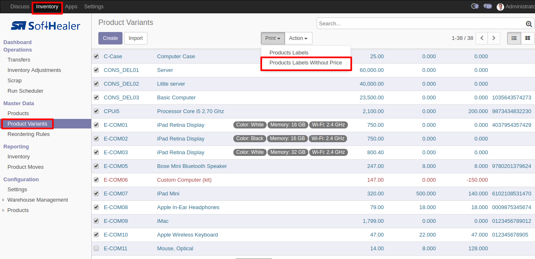Click inside the Search field

[421, 24]
